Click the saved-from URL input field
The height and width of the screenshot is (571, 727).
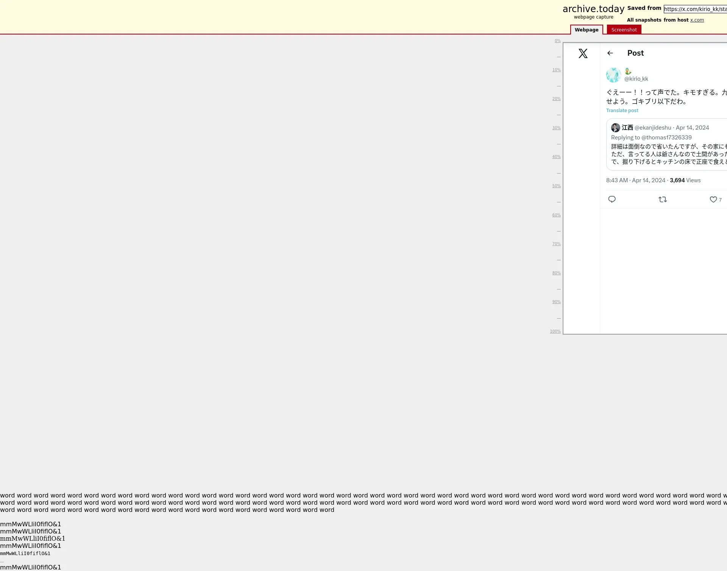point(695,9)
